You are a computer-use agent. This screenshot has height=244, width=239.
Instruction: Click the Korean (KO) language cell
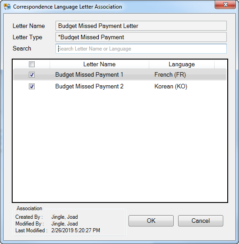(x=171, y=86)
